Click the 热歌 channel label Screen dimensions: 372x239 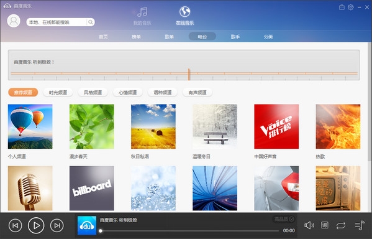pos(320,156)
